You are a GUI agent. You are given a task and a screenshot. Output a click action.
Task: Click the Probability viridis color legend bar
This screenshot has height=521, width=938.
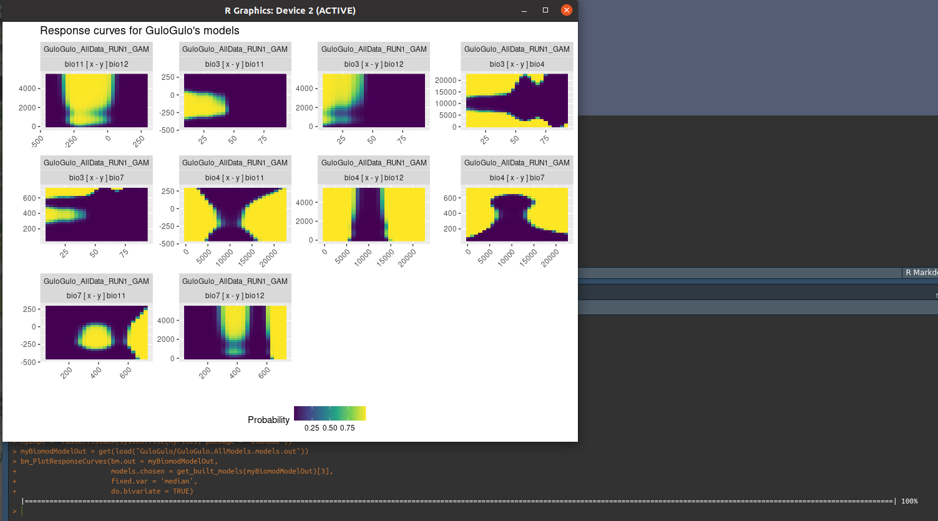point(330,412)
